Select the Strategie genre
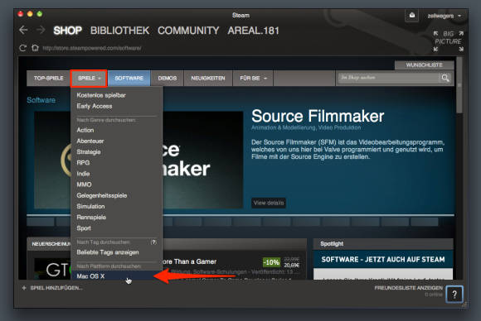Image resolution: width=481 pixels, height=321 pixels. (x=89, y=152)
